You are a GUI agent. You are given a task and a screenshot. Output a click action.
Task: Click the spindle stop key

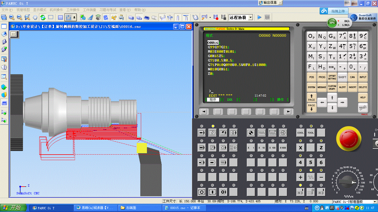tap(311, 192)
